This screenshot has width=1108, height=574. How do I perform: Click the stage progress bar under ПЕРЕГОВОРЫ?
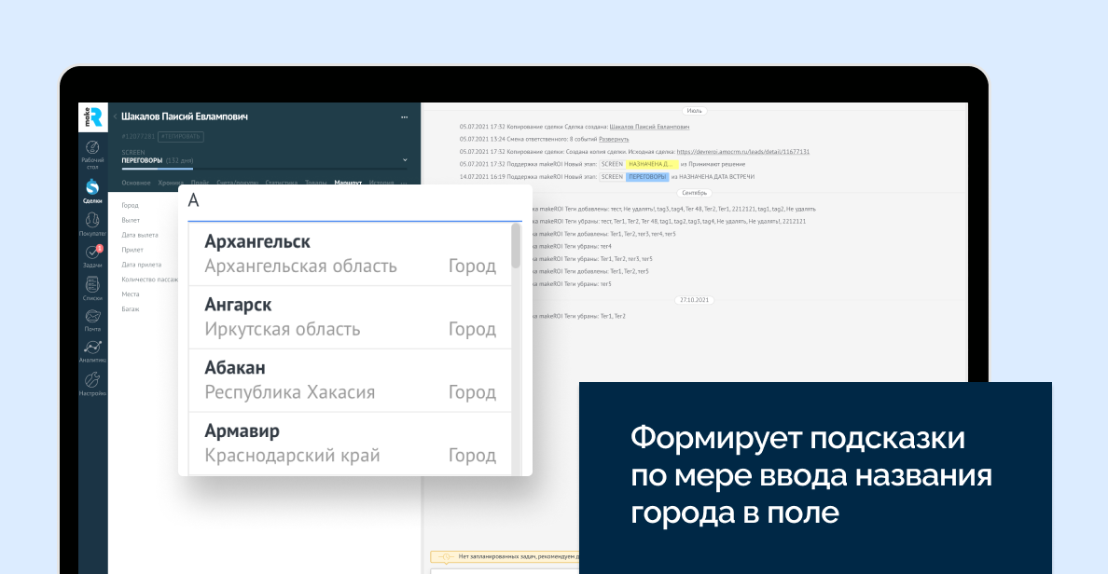tap(264, 169)
